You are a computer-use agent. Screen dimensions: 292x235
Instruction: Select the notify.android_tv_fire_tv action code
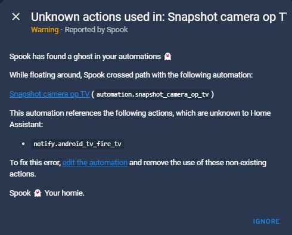coord(77,144)
